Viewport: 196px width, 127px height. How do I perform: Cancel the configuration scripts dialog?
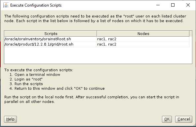pyautogui.click(x=184, y=119)
